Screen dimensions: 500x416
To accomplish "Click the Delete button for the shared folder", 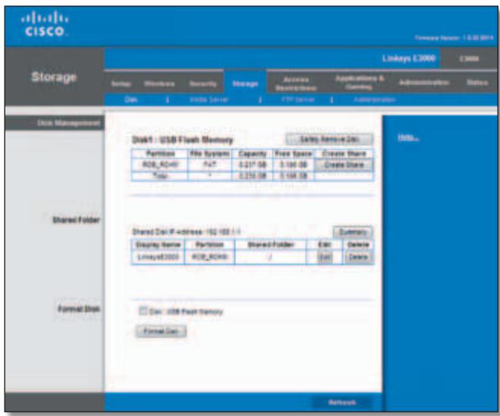I will pos(358,257).
